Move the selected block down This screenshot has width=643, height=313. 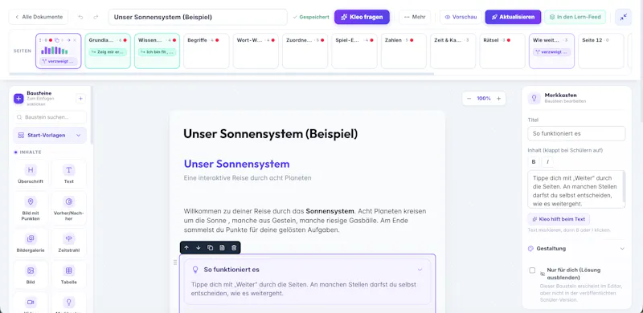point(198,247)
